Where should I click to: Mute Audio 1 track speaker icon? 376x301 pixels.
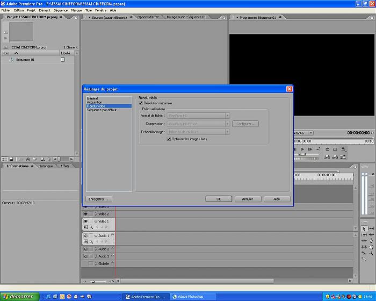(x=85, y=236)
